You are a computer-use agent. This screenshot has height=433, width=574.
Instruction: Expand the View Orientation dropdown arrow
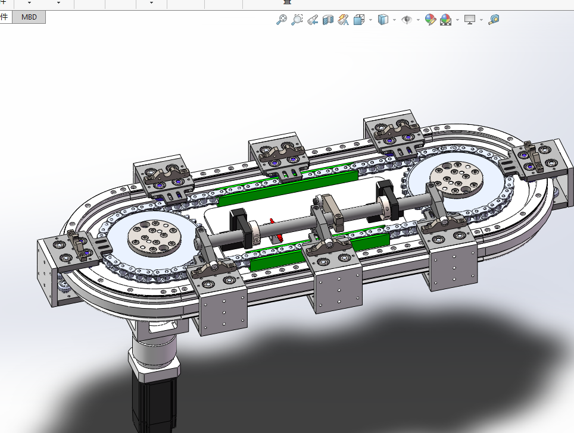click(370, 20)
